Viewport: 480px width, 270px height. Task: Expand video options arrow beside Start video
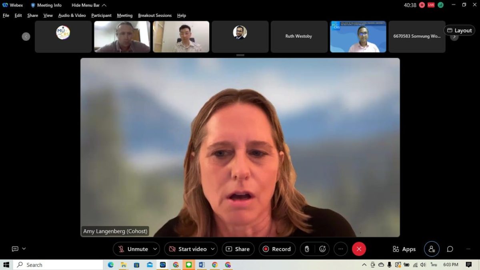tap(212, 249)
